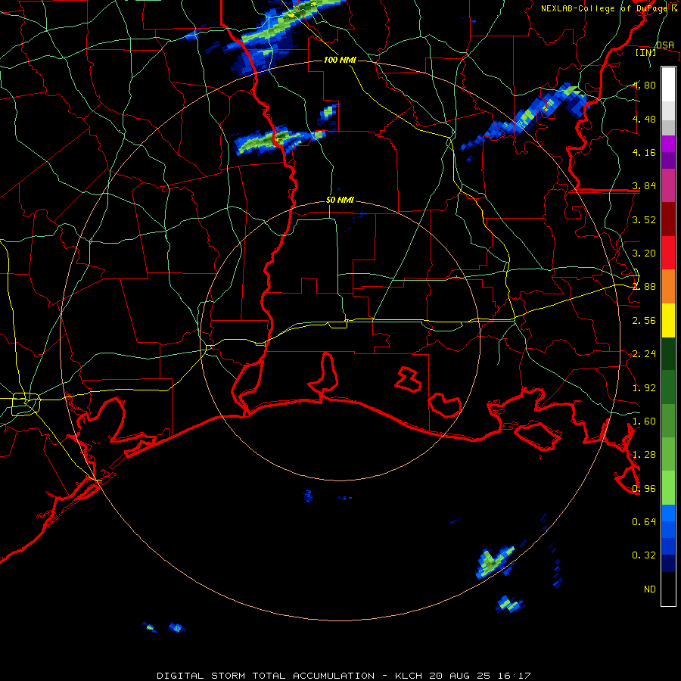Click the 1.60 legend value

pyautogui.click(x=644, y=421)
